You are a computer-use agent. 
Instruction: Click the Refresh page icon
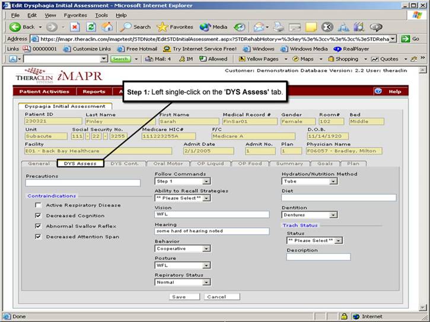(91, 27)
